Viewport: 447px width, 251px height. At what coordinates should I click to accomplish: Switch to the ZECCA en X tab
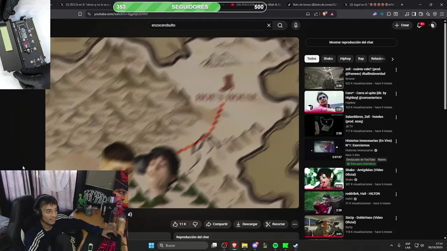[x=85, y=5]
